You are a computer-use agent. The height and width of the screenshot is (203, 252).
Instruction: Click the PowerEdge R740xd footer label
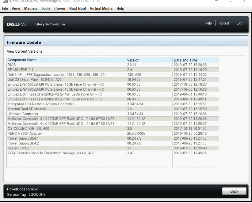coord(23,189)
